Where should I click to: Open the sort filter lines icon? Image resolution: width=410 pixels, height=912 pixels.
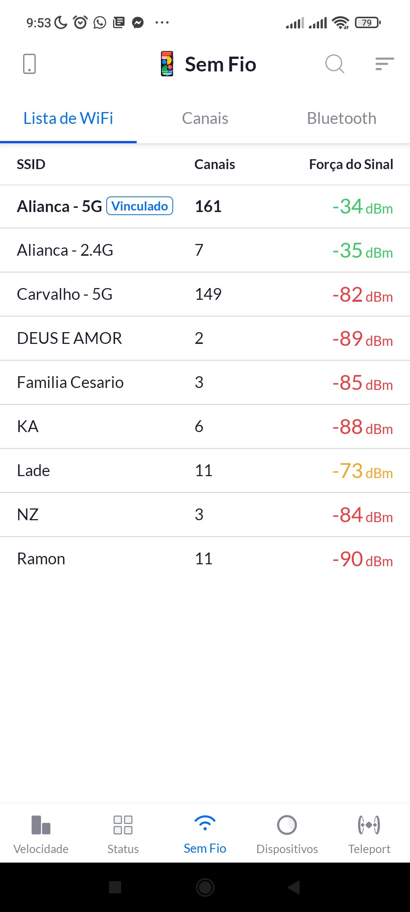click(384, 64)
